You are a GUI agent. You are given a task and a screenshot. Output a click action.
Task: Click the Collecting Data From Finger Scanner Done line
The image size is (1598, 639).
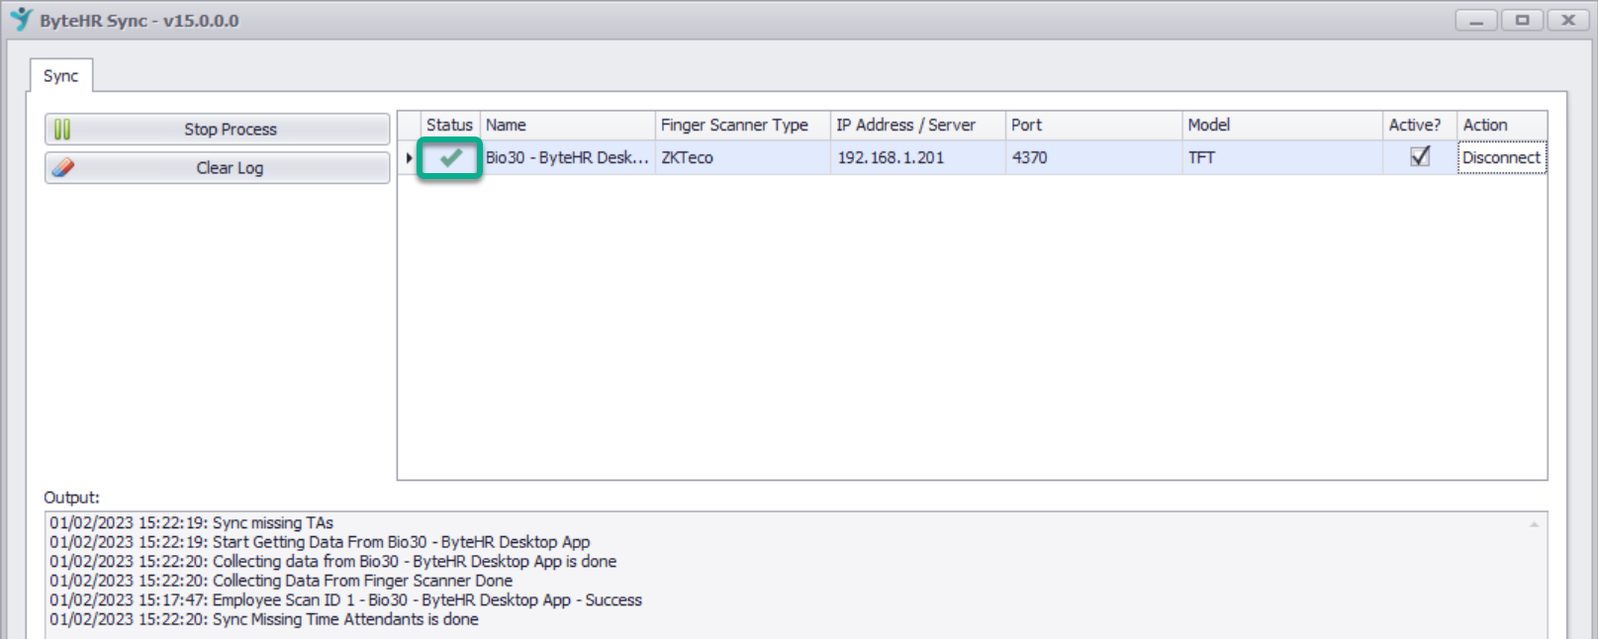(281, 581)
